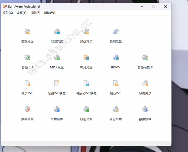The height and width of the screenshot is (152, 188).
Task: Start the 数据恢复 data recovery tool
Action: [x=145, y=113]
